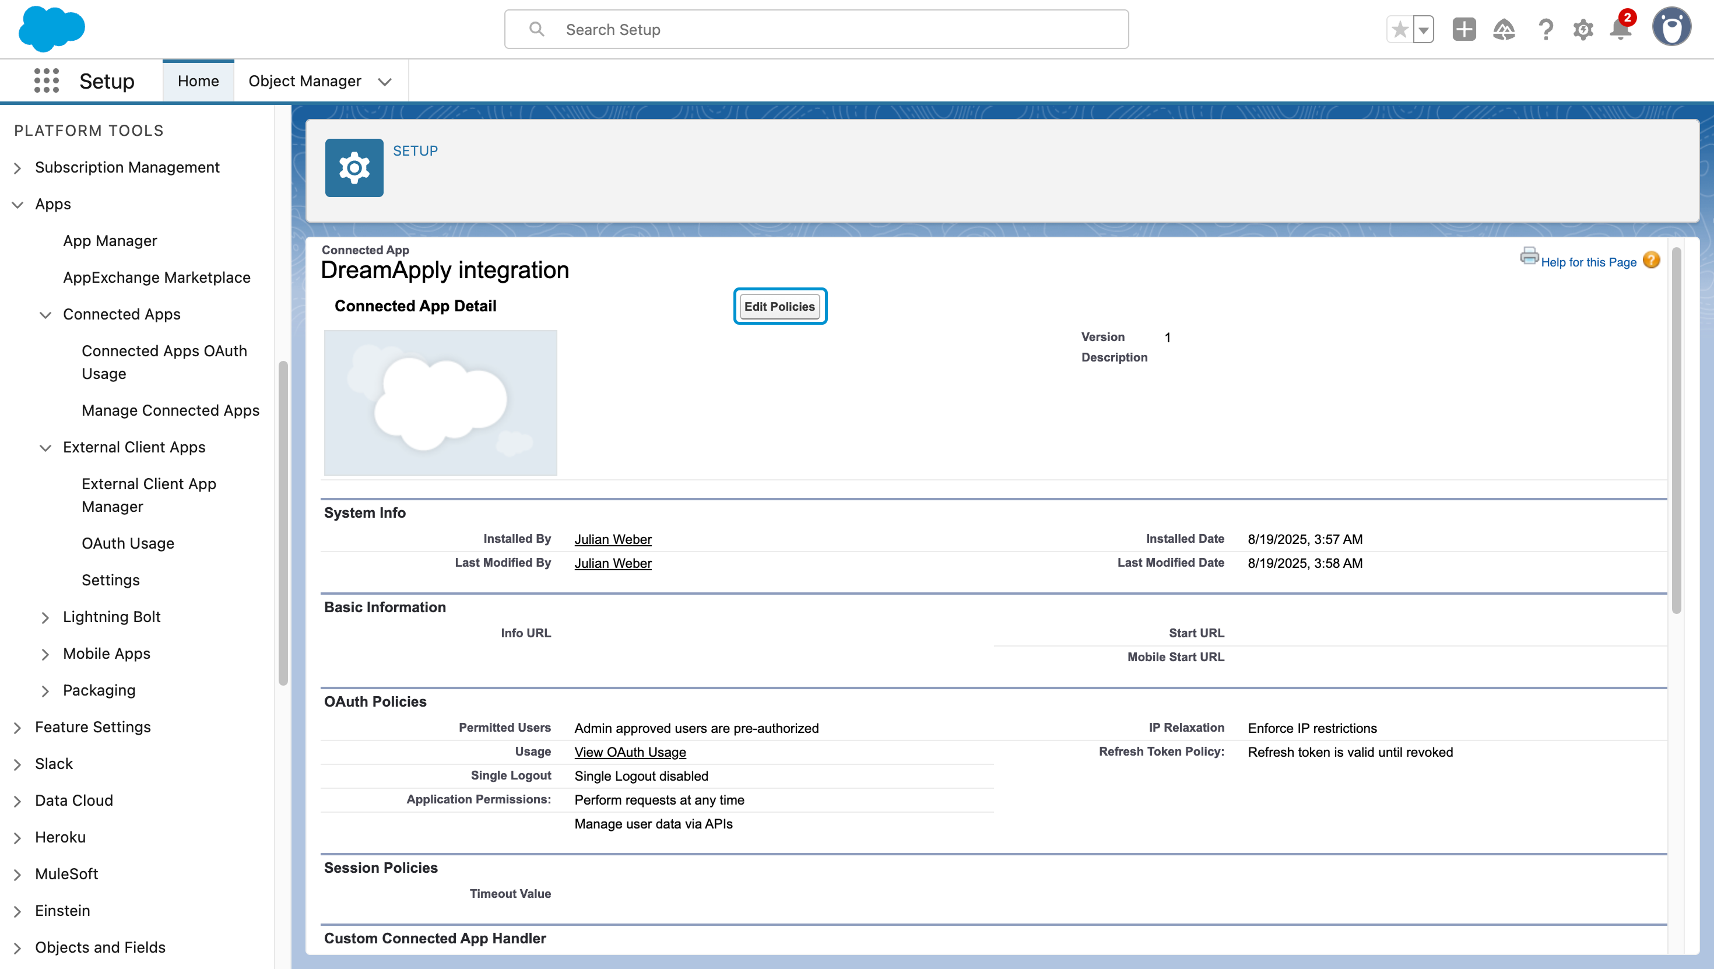
Task: Click the orange help question icon
Action: (1651, 260)
